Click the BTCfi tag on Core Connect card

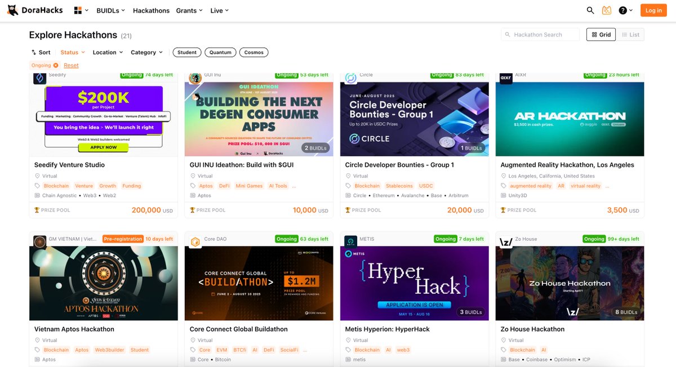point(240,350)
